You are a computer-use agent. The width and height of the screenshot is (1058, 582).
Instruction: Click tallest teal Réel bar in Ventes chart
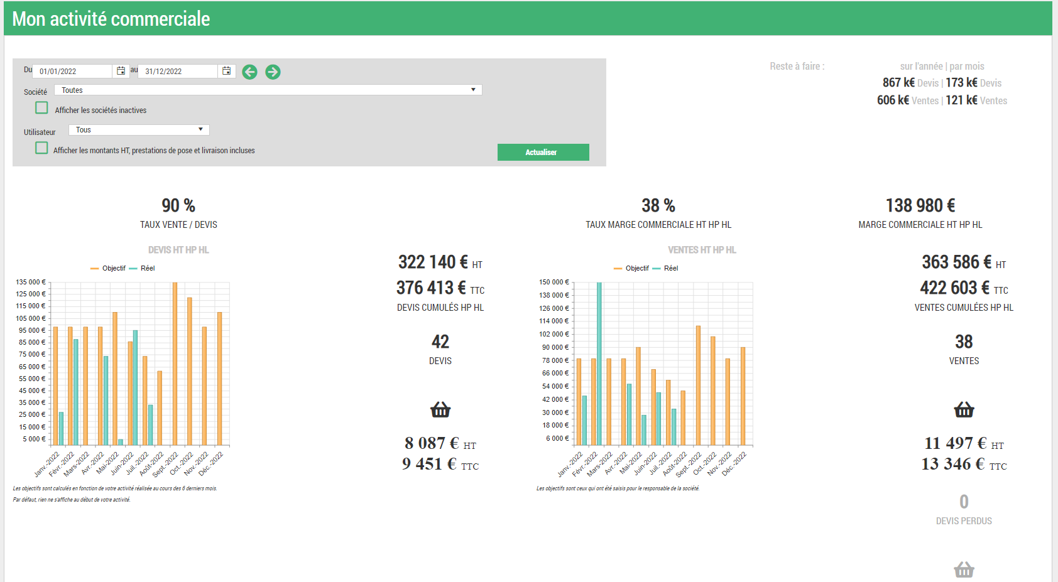[x=599, y=364]
